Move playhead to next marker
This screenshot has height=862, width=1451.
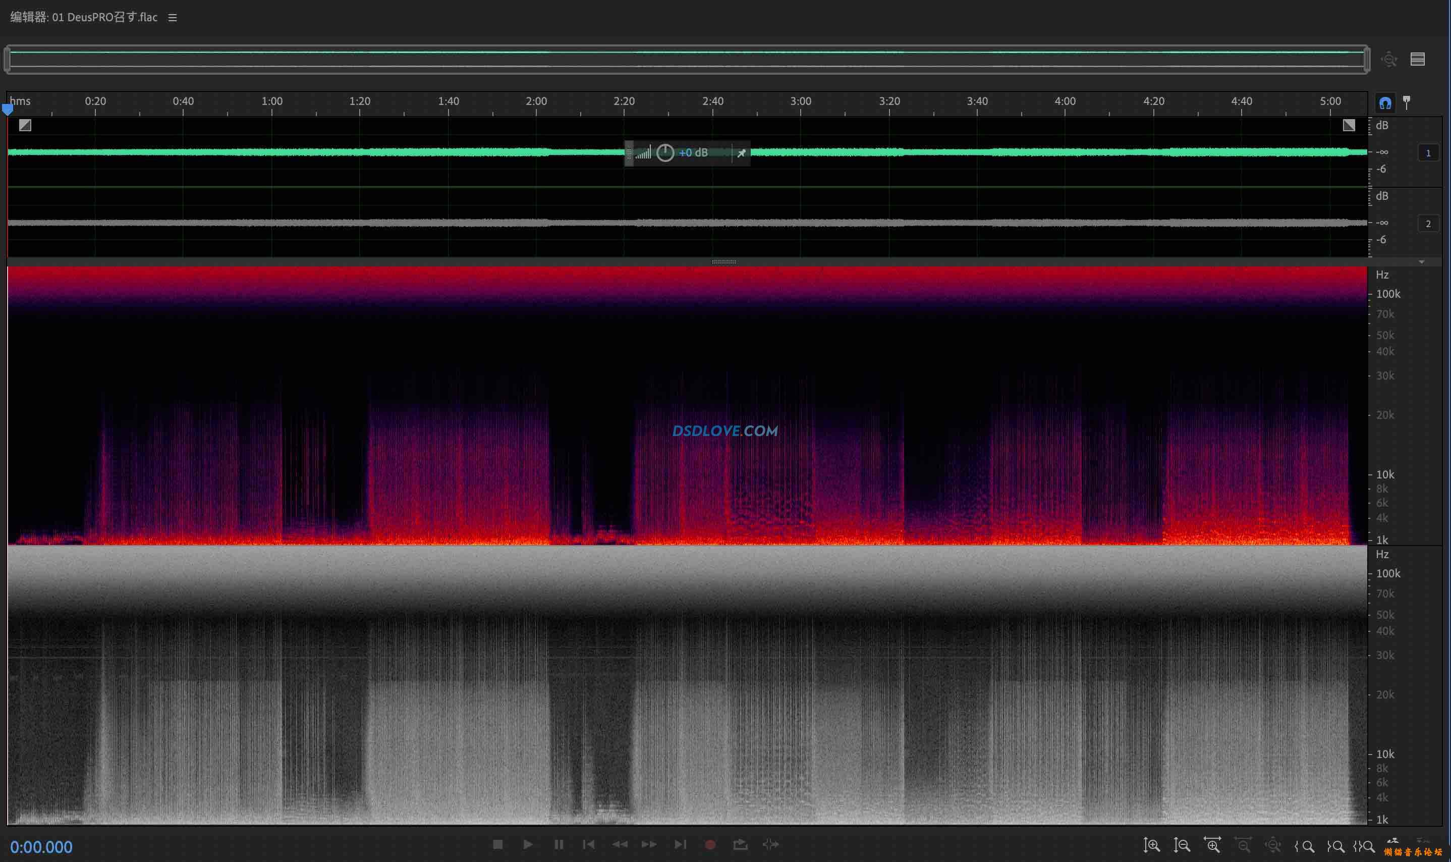click(x=680, y=844)
